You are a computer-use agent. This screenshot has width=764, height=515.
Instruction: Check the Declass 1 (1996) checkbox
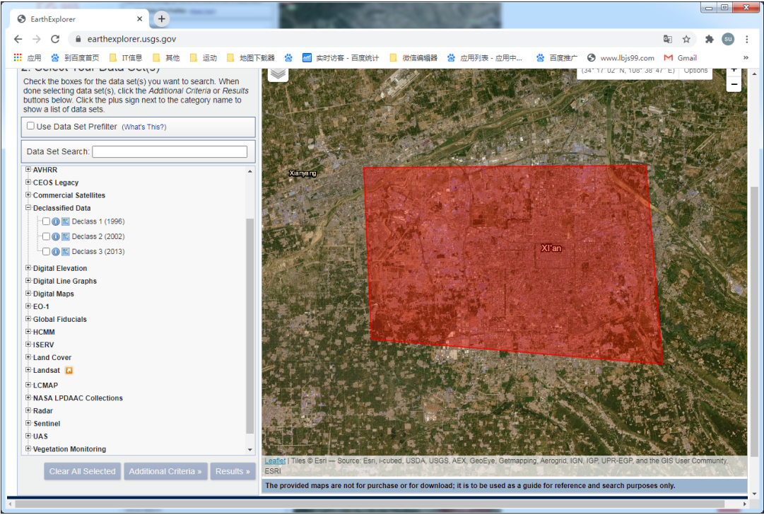click(46, 221)
